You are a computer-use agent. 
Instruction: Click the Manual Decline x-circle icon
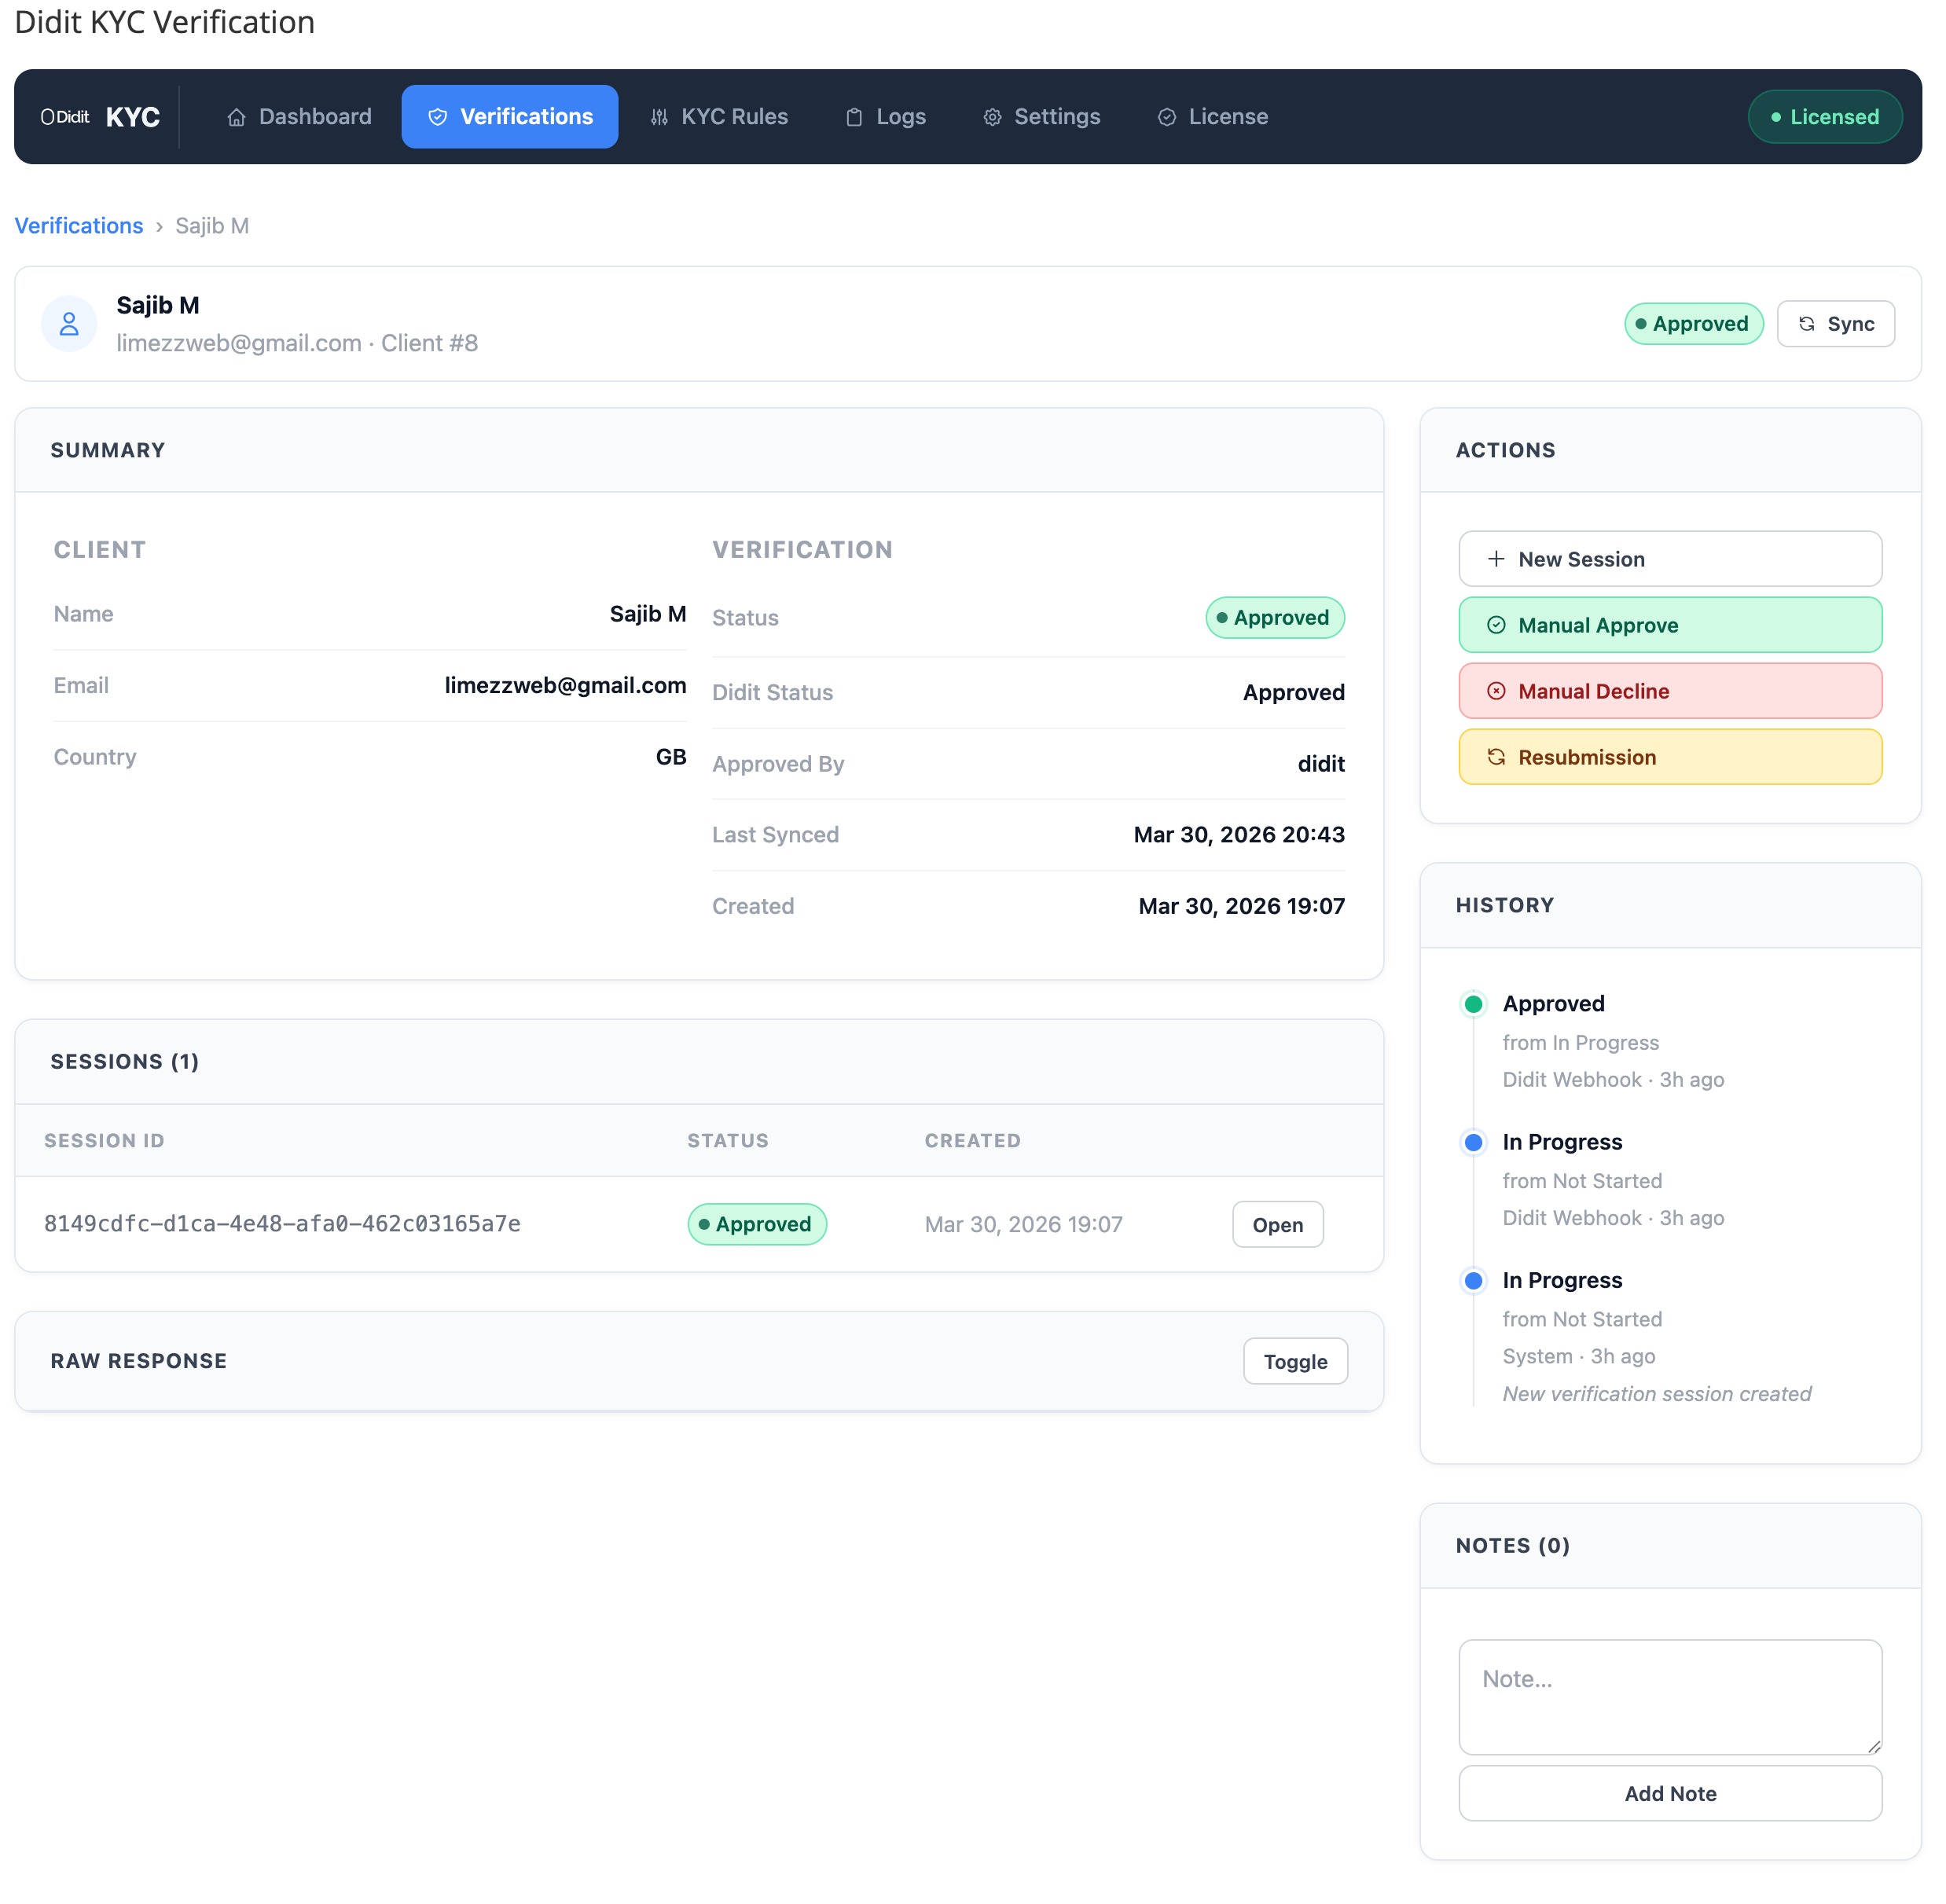[1497, 690]
